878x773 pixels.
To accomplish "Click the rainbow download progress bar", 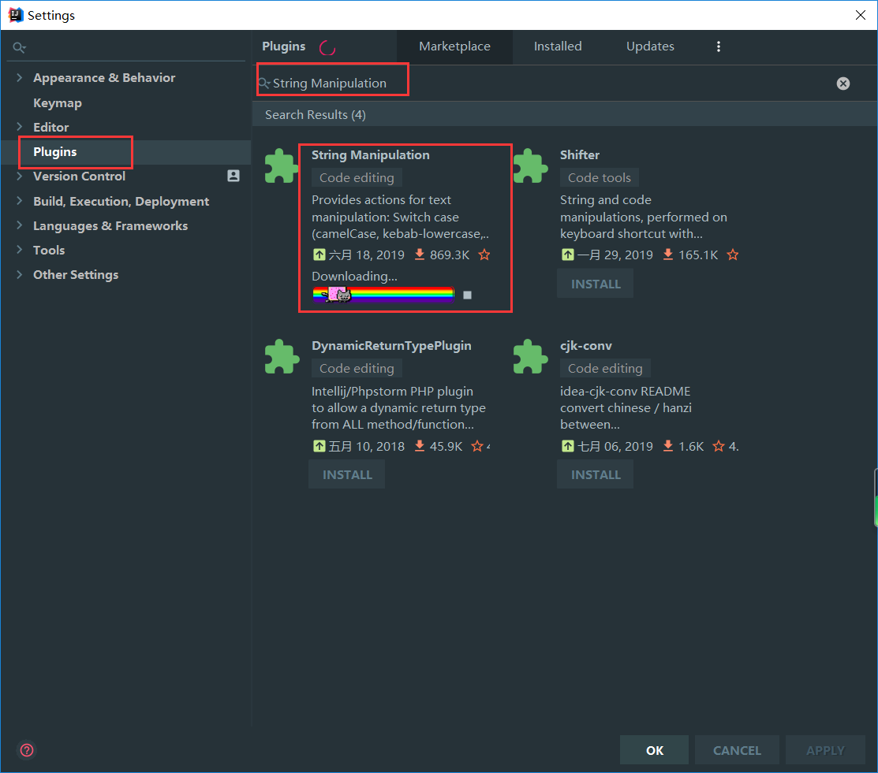I will [383, 294].
